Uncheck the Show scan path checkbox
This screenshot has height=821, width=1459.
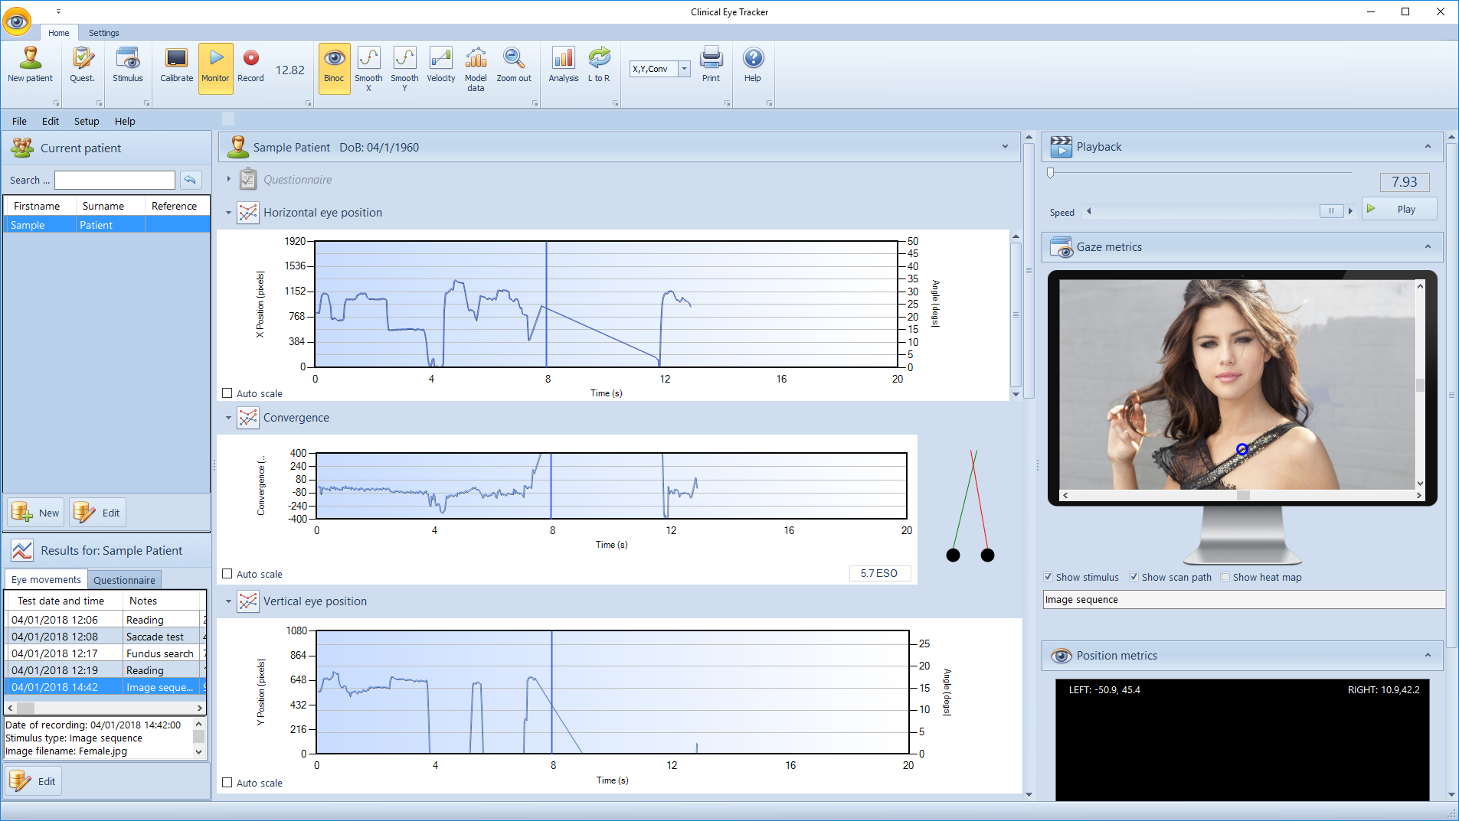[1134, 578]
